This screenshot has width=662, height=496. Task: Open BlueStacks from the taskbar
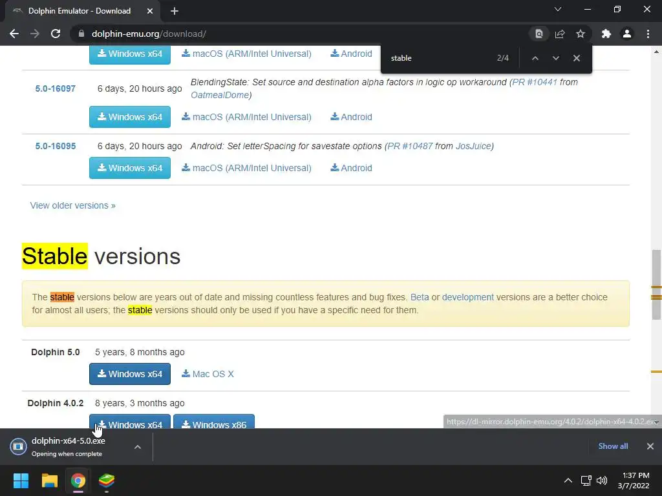[x=107, y=480]
